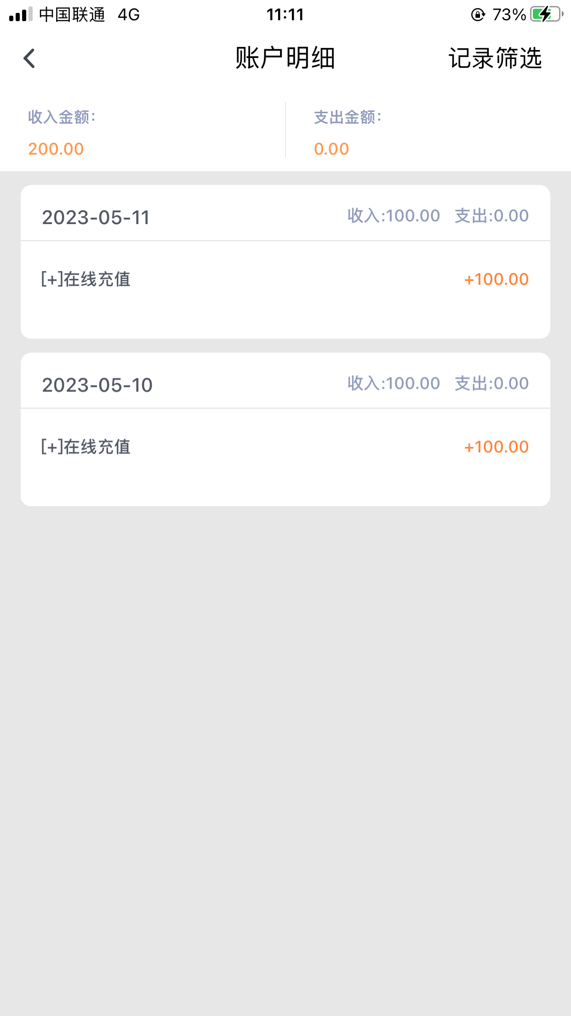571x1016 pixels.
Task: Tap 收入:100.00 in the 2023-05-11 card
Action: pos(394,215)
